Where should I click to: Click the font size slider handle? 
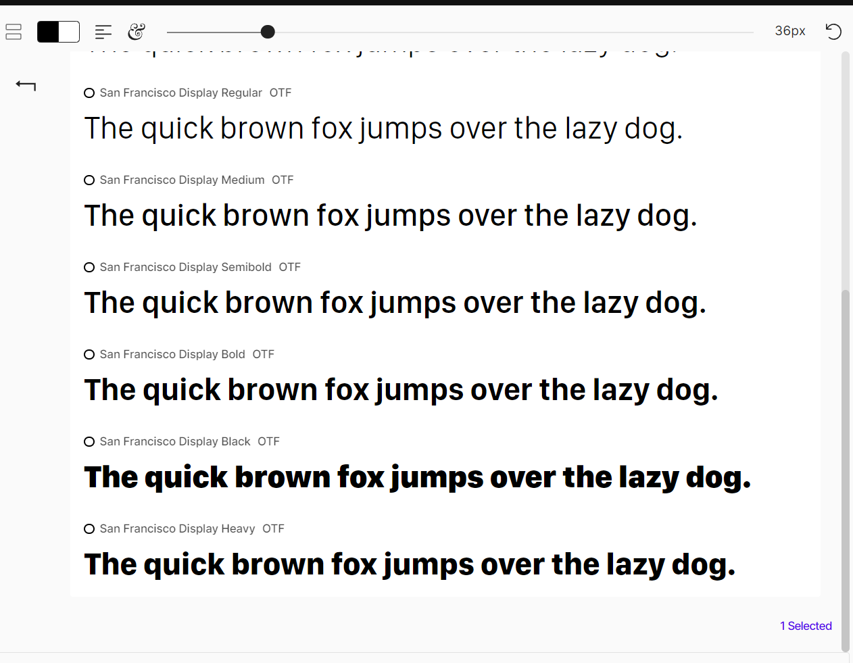pos(268,32)
